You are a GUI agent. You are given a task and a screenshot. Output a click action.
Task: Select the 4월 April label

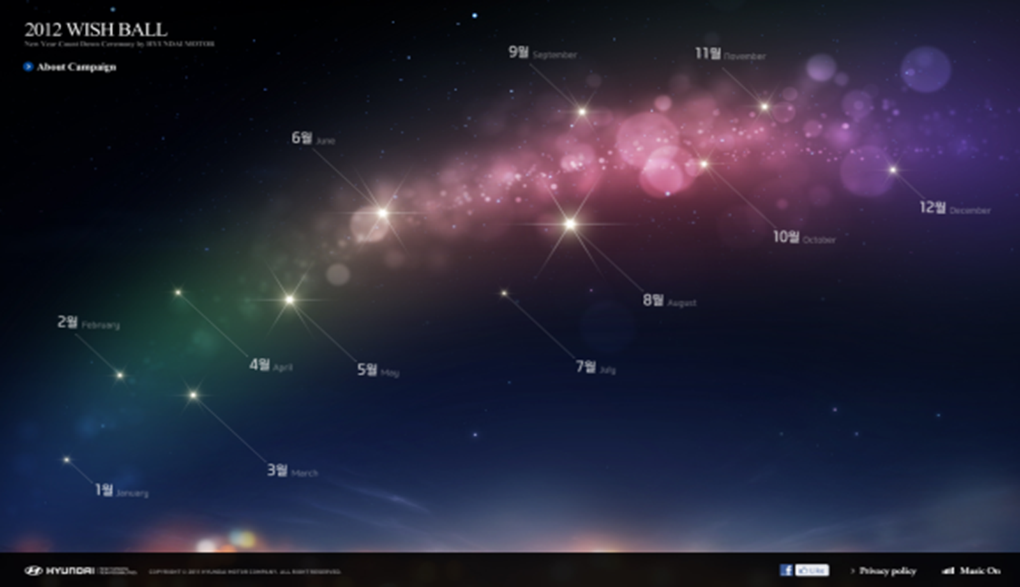point(271,365)
